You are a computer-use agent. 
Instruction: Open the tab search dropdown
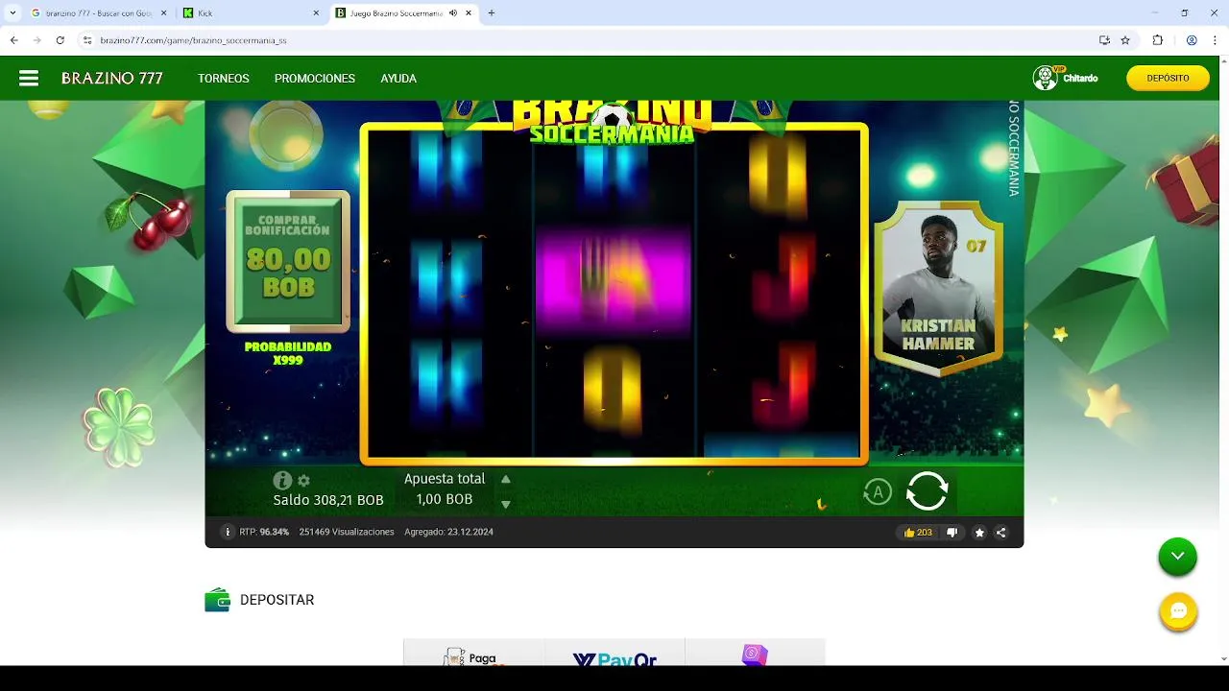[x=12, y=13]
